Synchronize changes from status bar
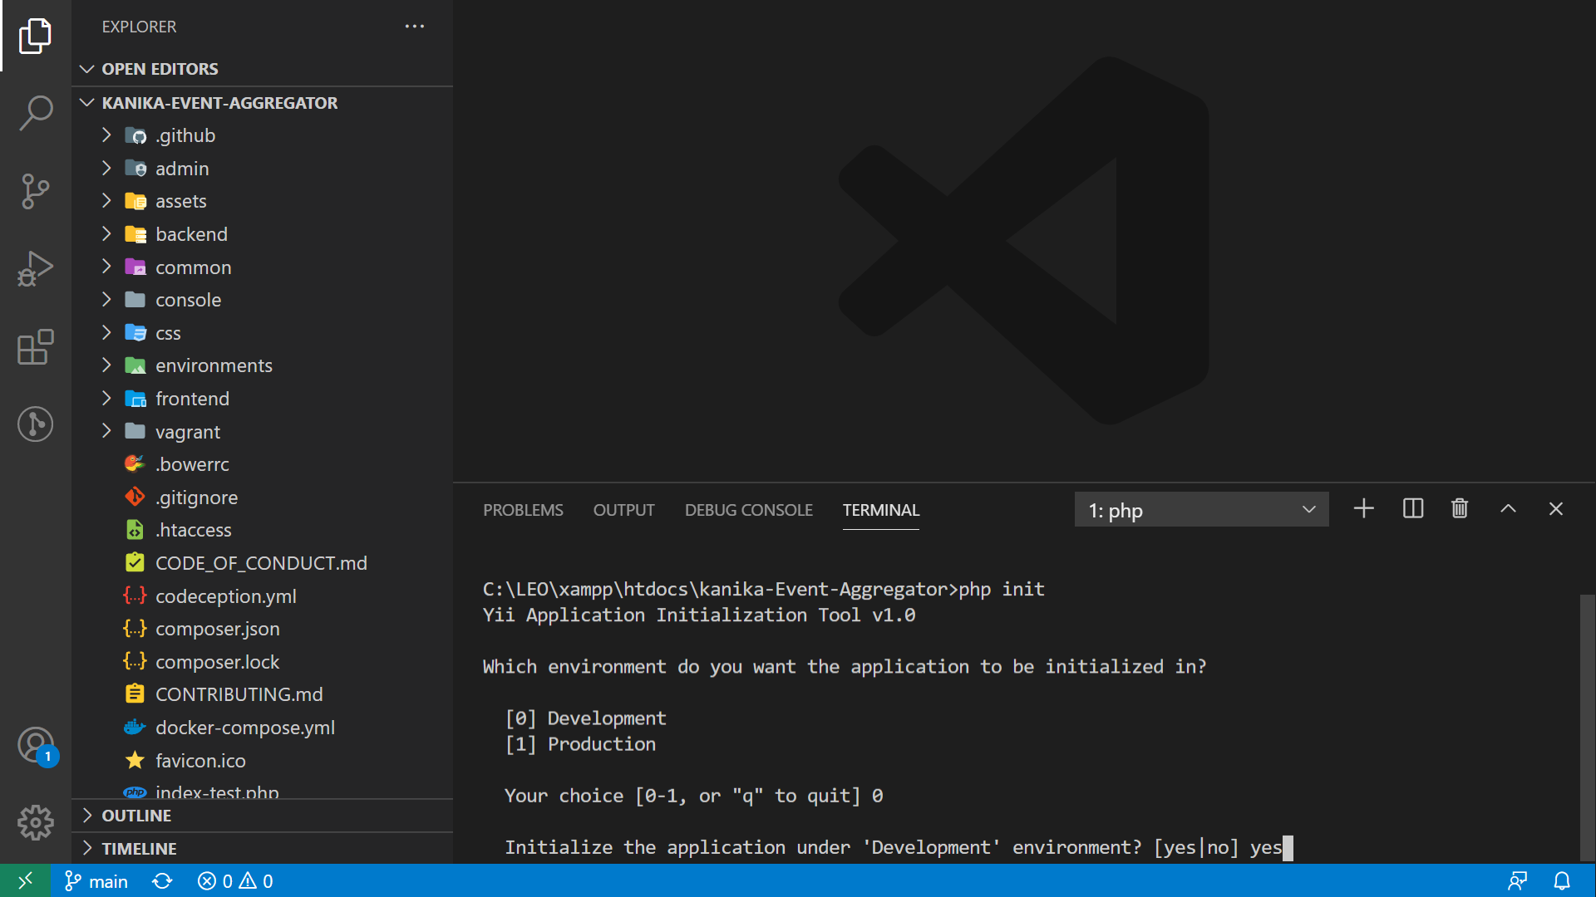This screenshot has height=897, width=1596. 163,881
